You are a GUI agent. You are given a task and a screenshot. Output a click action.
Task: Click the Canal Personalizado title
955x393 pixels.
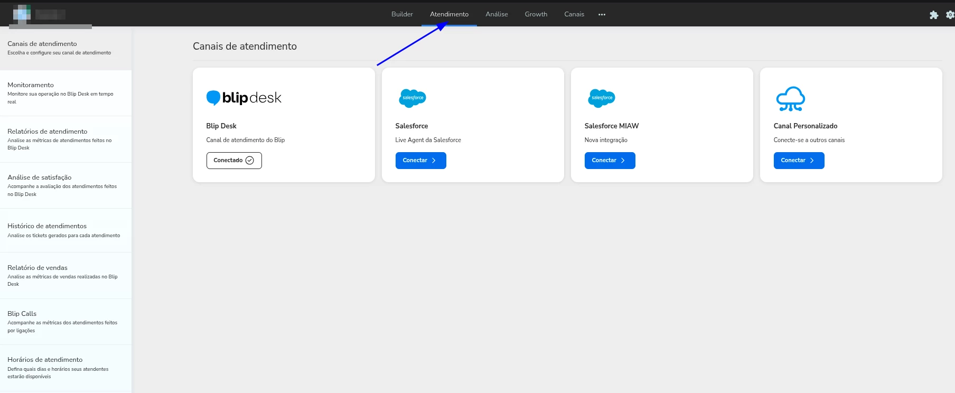coord(806,126)
